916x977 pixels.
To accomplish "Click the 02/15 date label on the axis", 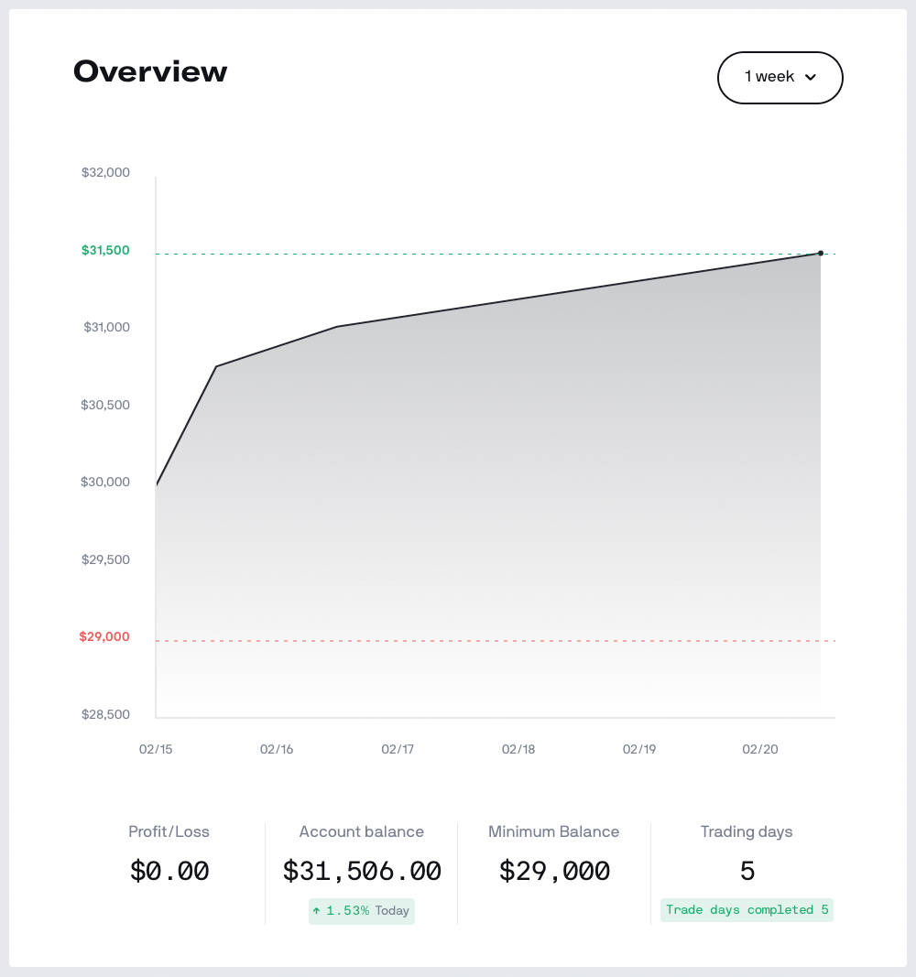I will pos(156,749).
